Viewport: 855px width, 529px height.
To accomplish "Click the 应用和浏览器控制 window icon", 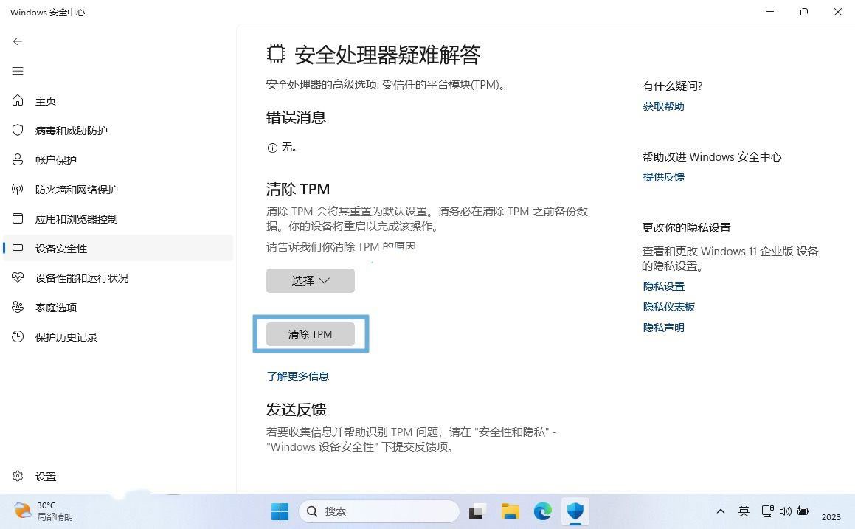I will (x=18, y=219).
